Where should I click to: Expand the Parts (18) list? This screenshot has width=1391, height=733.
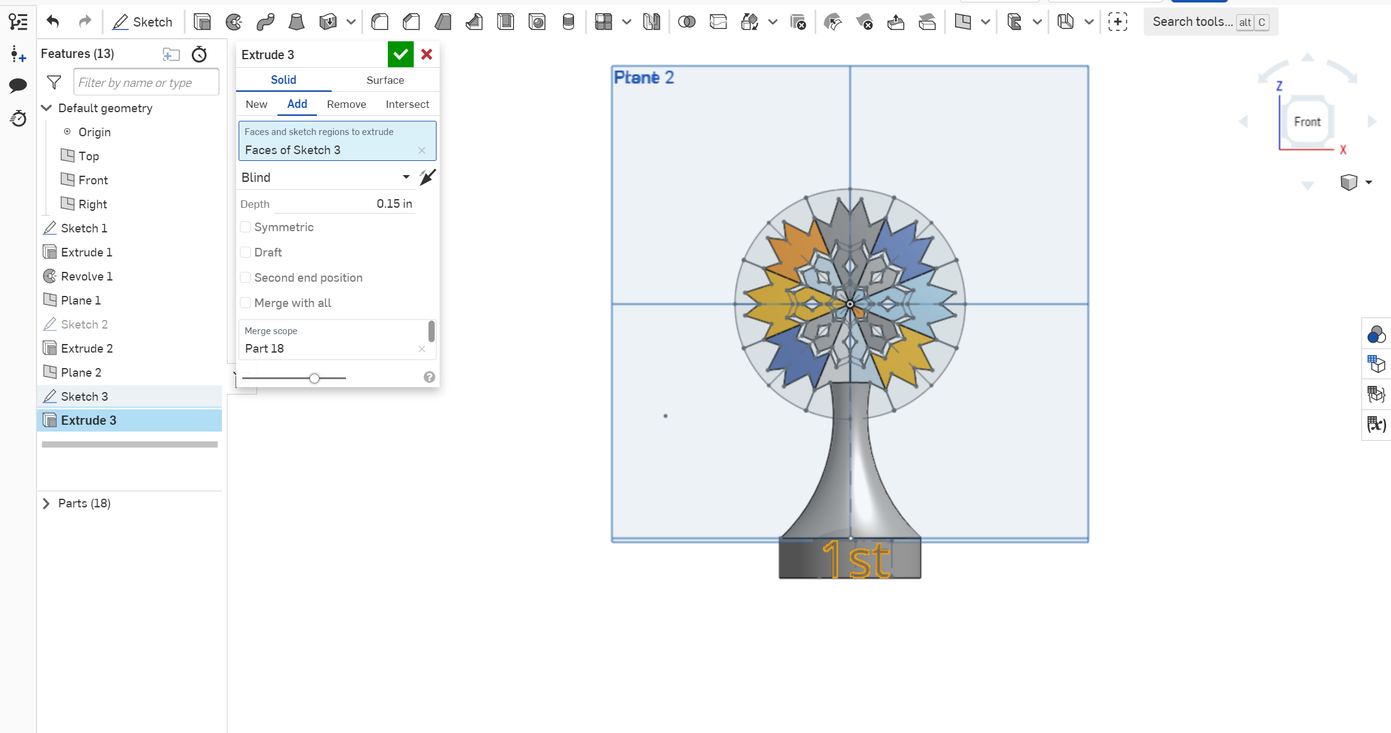tap(46, 503)
